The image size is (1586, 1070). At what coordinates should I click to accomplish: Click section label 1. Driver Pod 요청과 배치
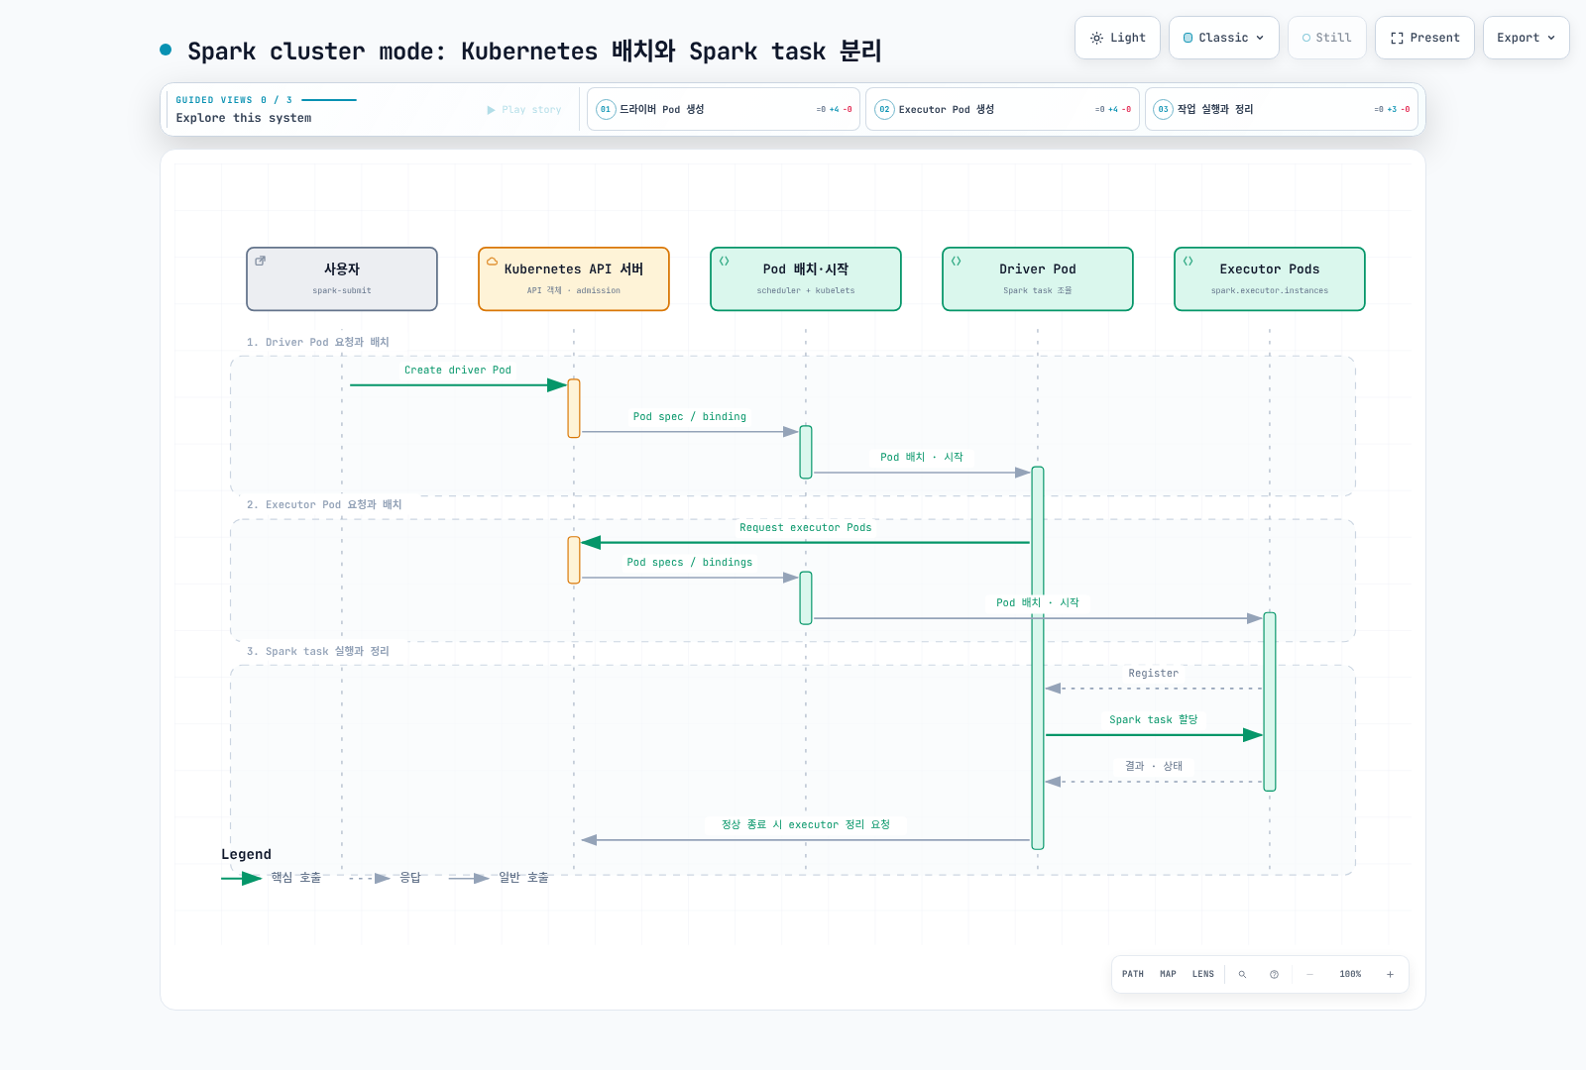tap(318, 342)
